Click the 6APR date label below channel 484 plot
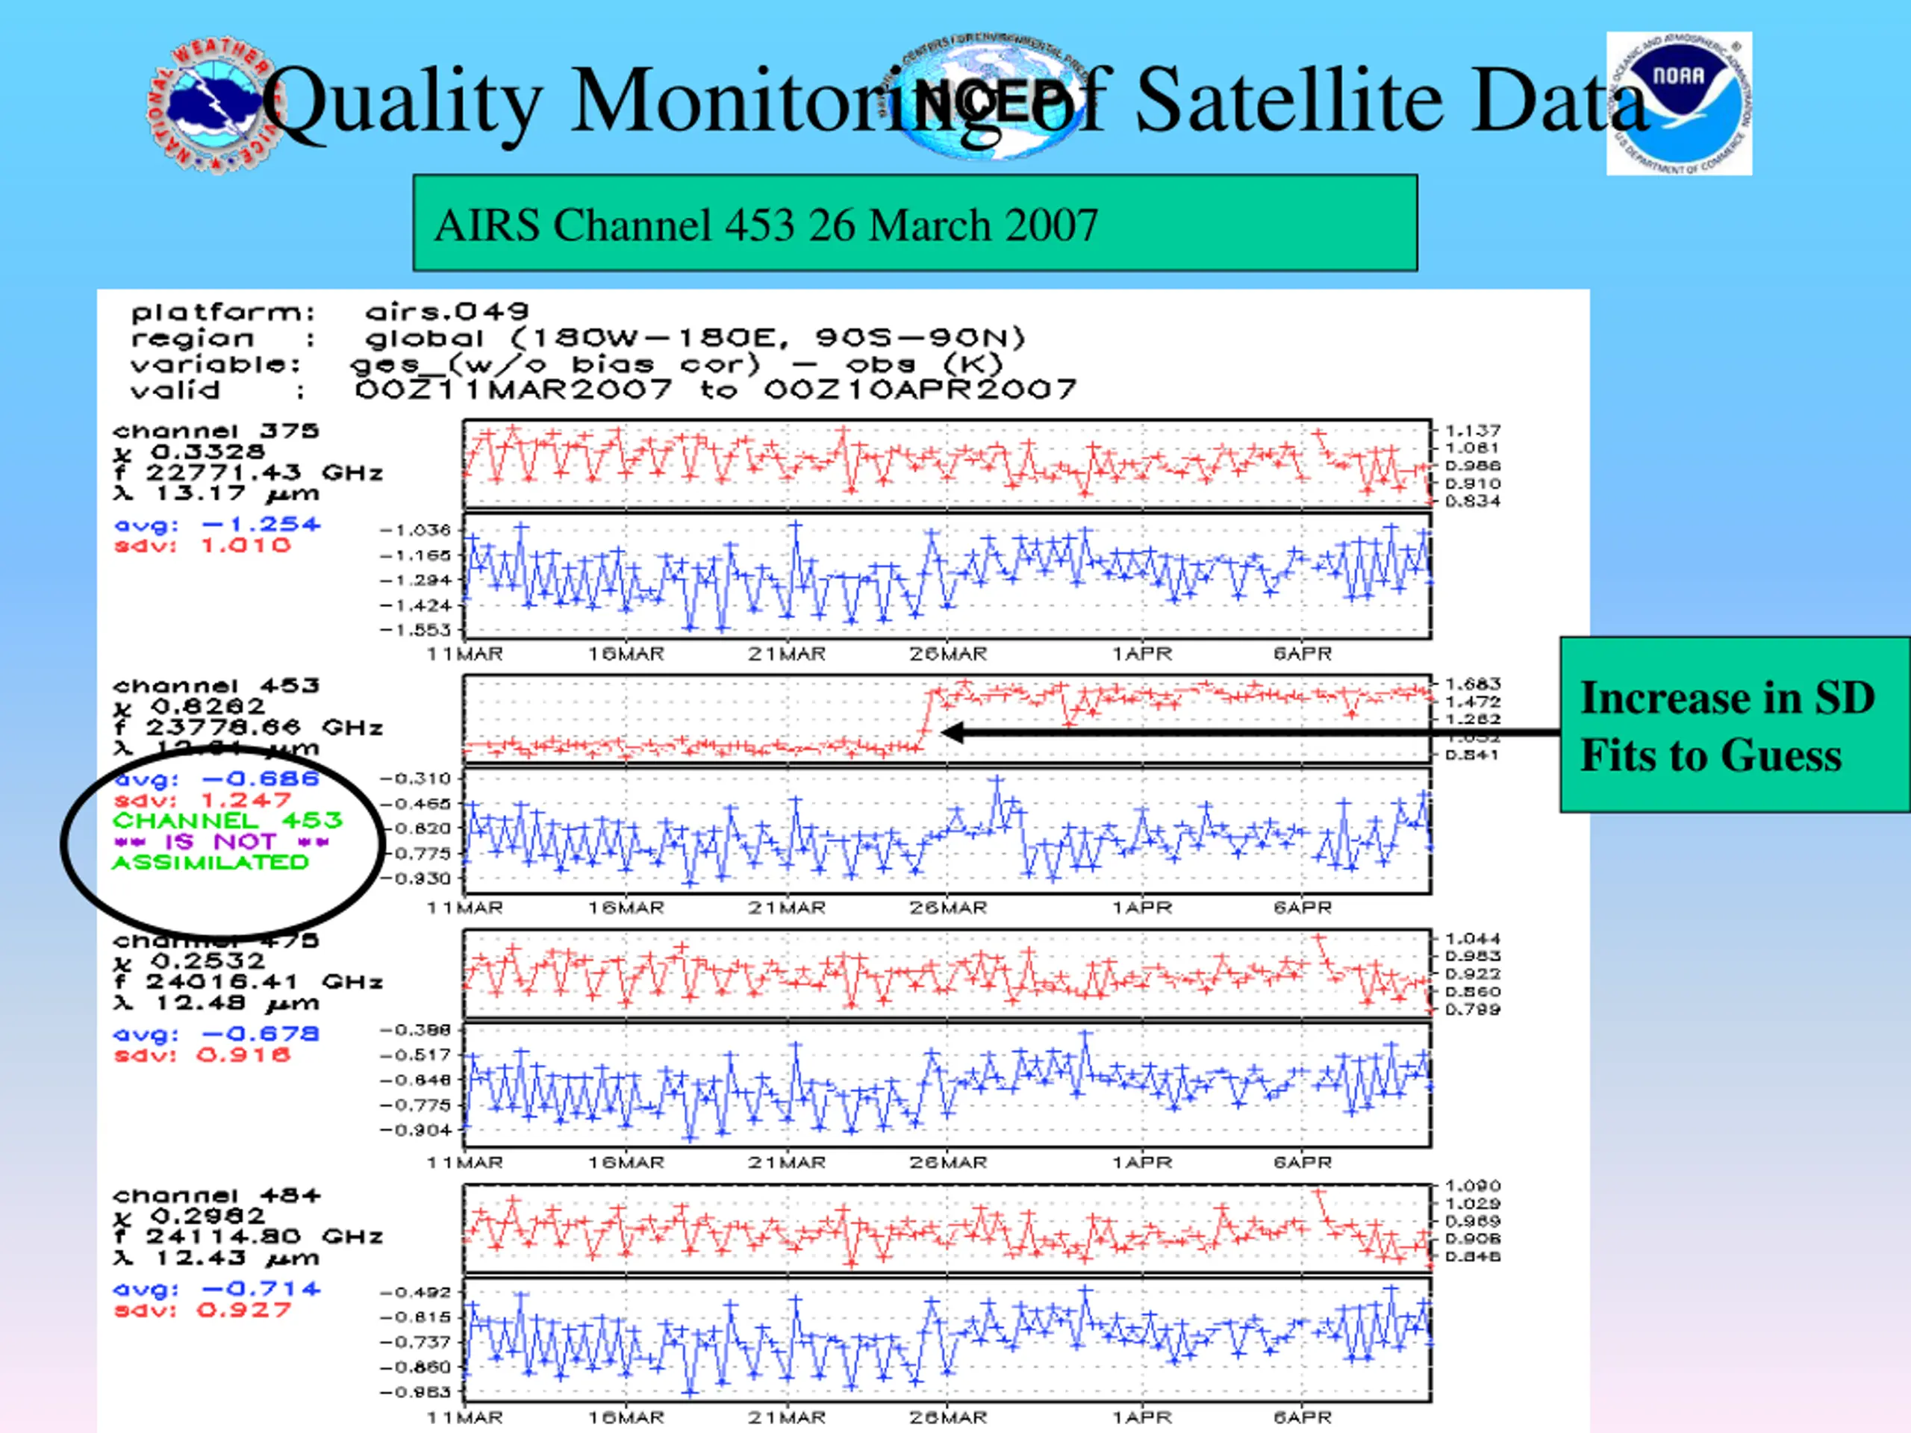Viewport: 1911px width, 1433px height. 1303,1417
